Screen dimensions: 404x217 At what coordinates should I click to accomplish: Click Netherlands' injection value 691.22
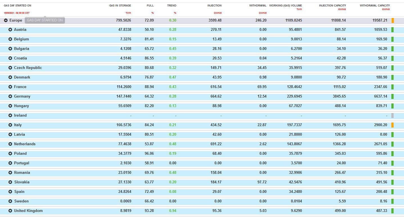(x=216, y=144)
